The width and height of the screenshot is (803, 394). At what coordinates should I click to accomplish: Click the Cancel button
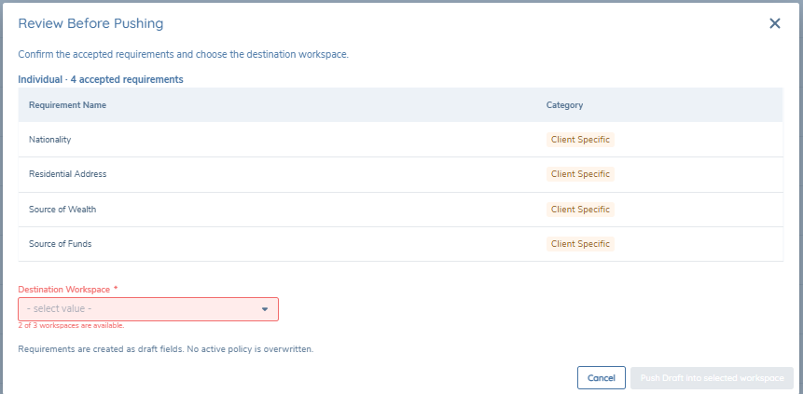[x=602, y=378]
